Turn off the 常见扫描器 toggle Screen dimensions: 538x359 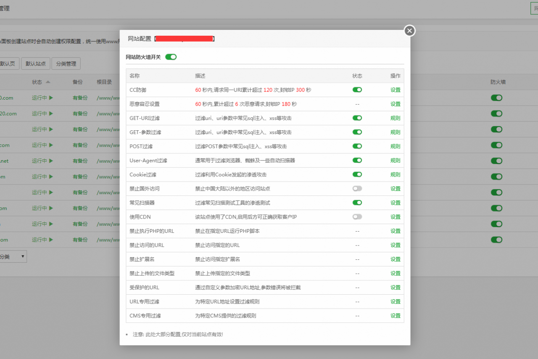click(x=357, y=203)
